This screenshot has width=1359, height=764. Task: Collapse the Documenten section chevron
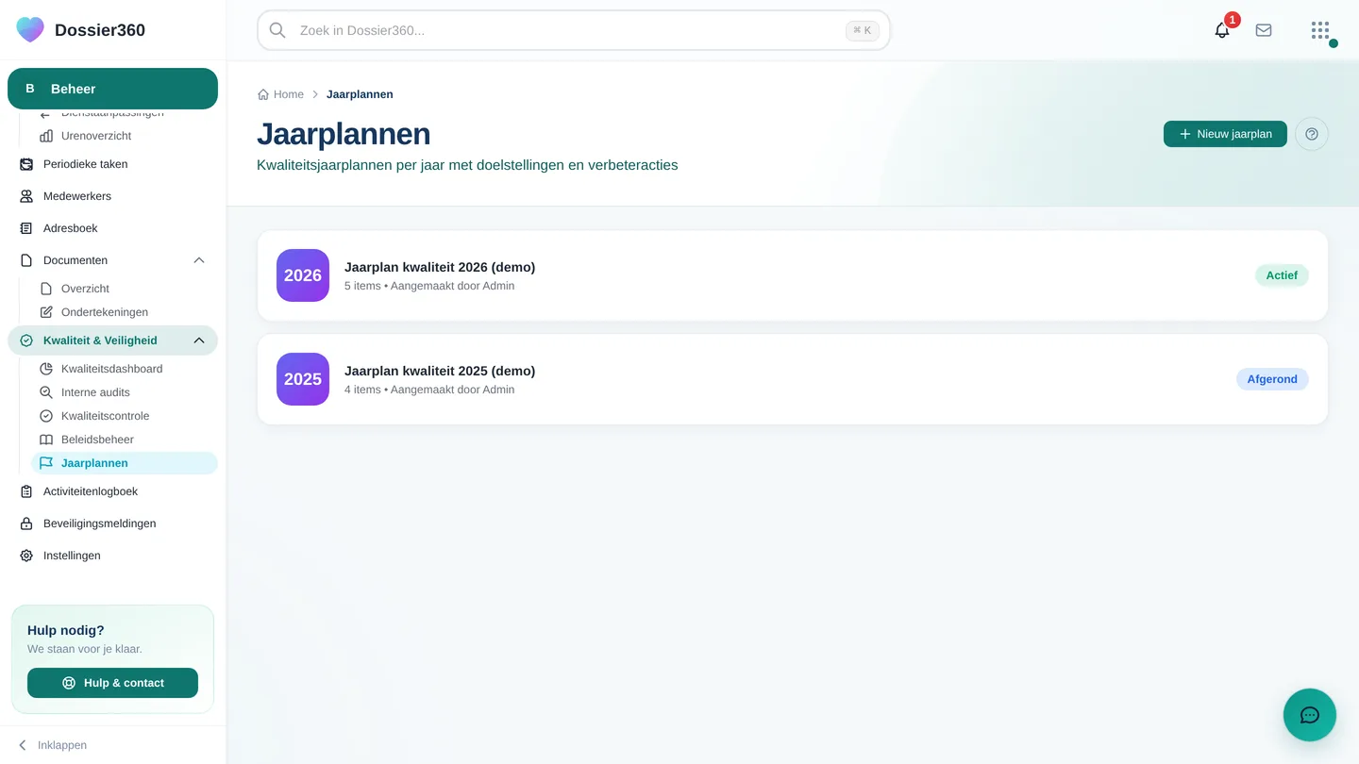[199, 260]
